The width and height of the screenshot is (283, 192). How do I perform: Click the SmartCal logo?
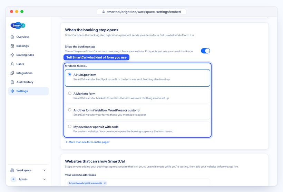coord(18,25)
